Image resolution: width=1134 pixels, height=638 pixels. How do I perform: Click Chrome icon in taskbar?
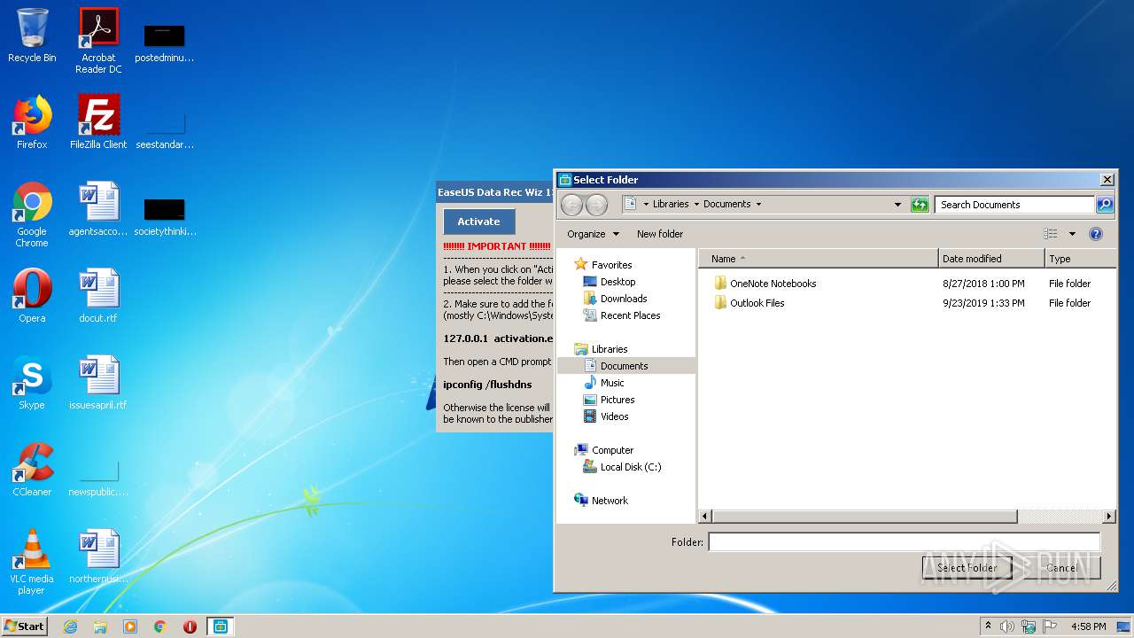[x=160, y=626]
